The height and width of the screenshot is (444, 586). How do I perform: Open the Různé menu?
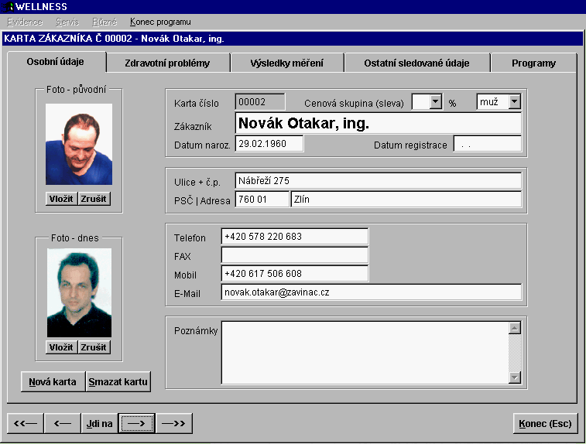point(105,22)
